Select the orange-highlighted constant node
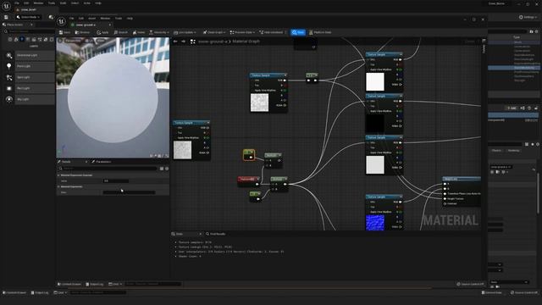The image size is (542, 305). (x=249, y=154)
